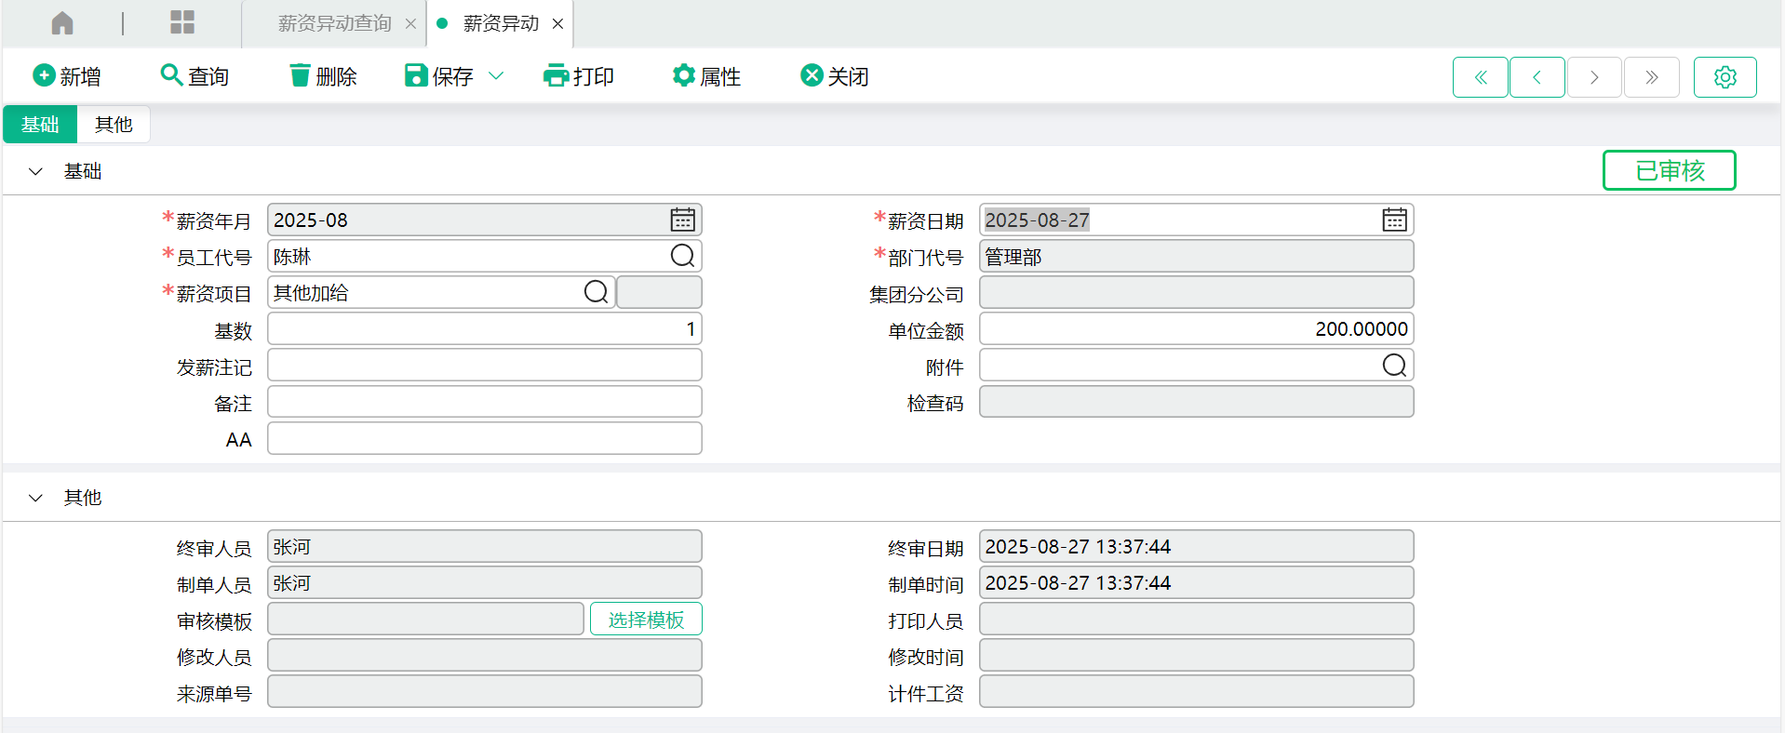Switch to 薪资异动查询 tab
1785x733 pixels.
[x=334, y=23]
